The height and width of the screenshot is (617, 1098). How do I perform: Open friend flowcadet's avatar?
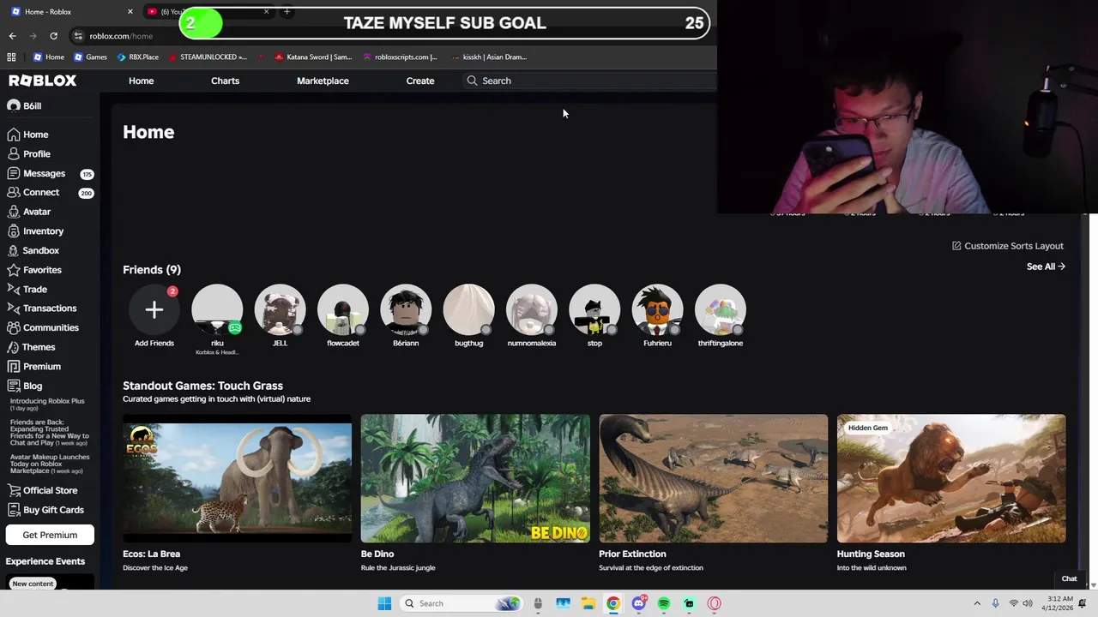343,309
